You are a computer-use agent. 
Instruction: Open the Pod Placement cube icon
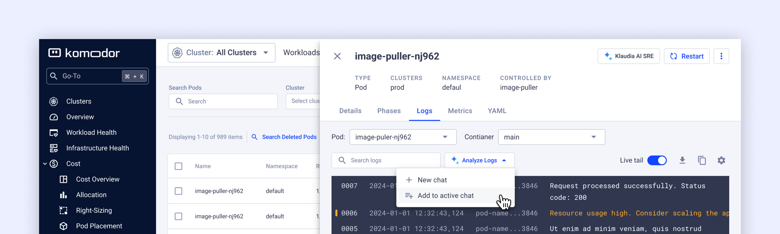click(63, 226)
